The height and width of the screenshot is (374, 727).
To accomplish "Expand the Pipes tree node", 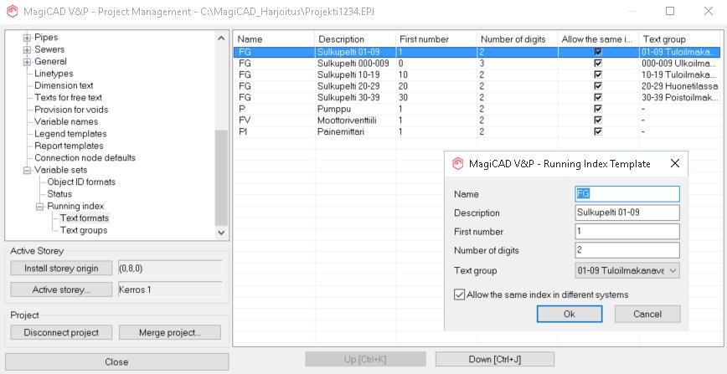I will pyautogui.click(x=27, y=38).
